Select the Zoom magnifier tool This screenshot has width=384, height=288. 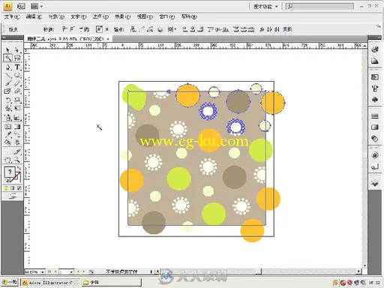17,160
